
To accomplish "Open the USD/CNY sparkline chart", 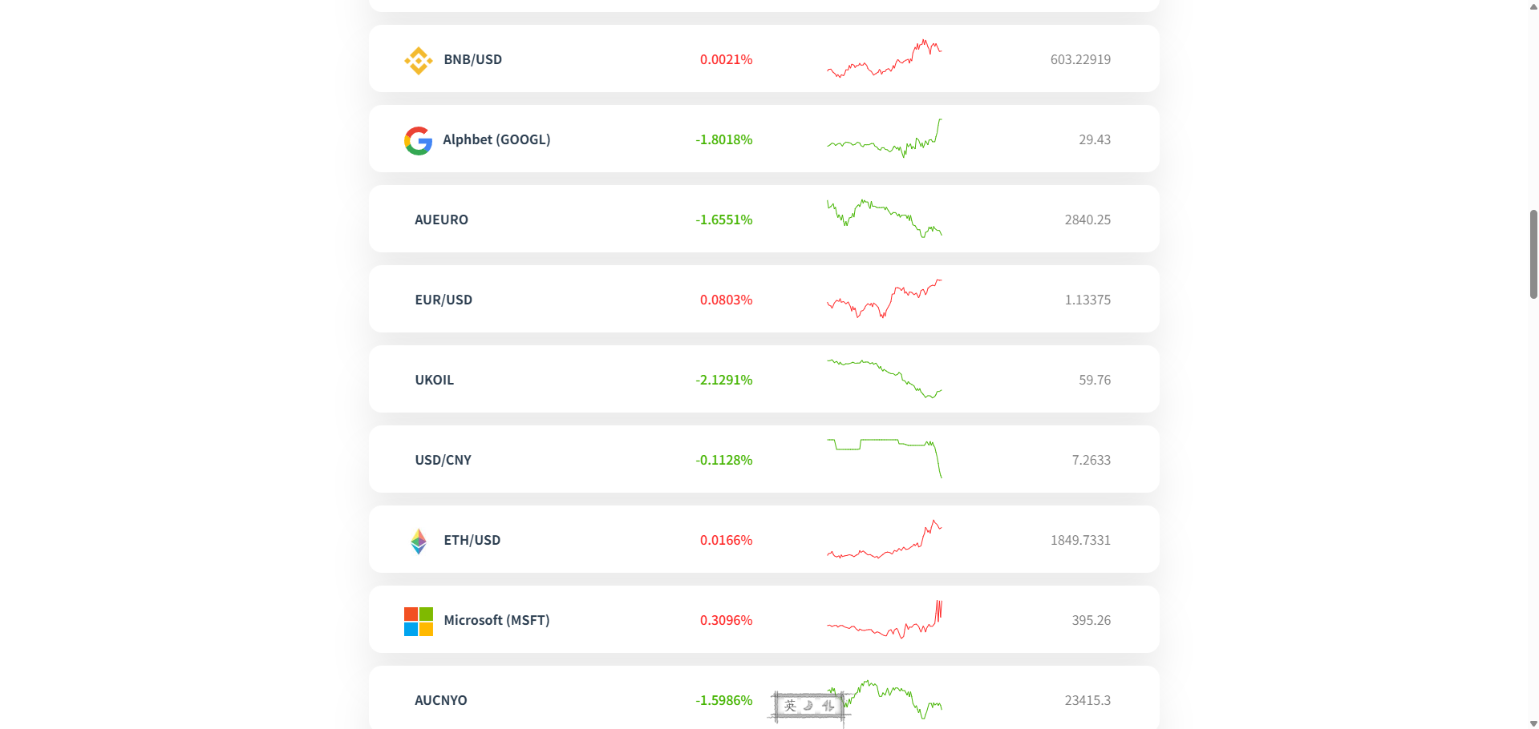I will point(884,458).
